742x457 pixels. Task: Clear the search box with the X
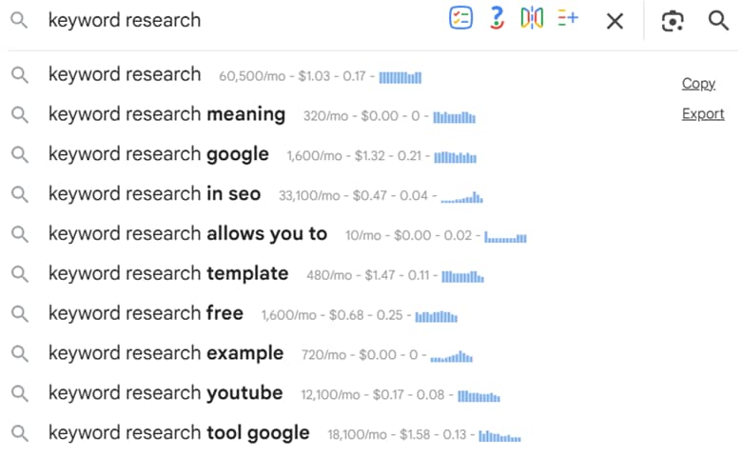[x=615, y=21]
